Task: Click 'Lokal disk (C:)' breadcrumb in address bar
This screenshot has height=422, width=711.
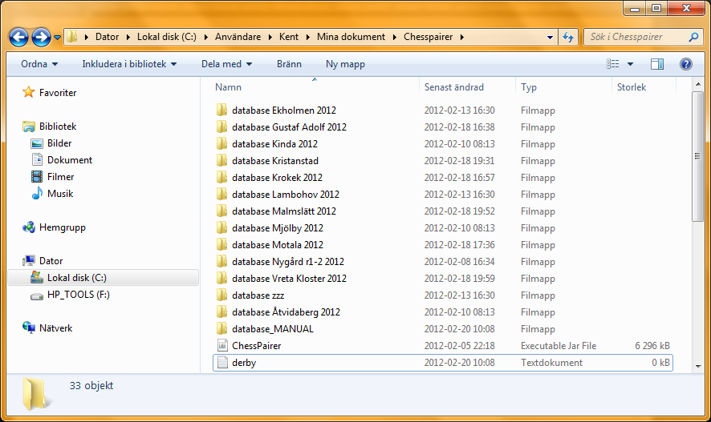Action: pyautogui.click(x=167, y=37)
